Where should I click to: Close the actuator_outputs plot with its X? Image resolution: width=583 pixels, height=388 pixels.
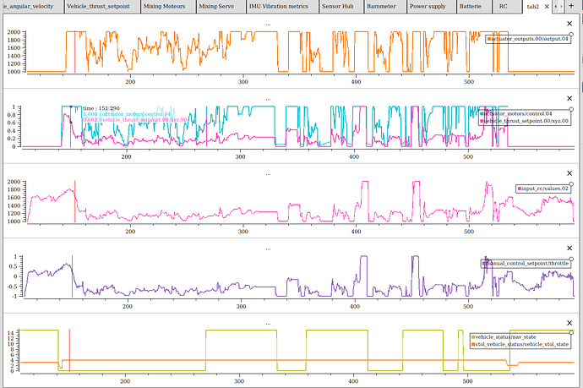coord(569,24)
